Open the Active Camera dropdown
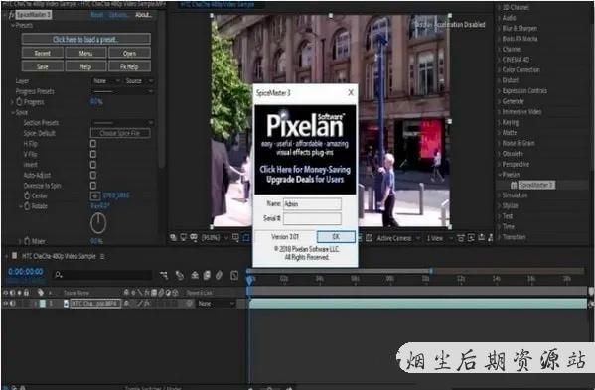Image resolution: width=595 pixels, height=390 pixels. pos(398,238)
